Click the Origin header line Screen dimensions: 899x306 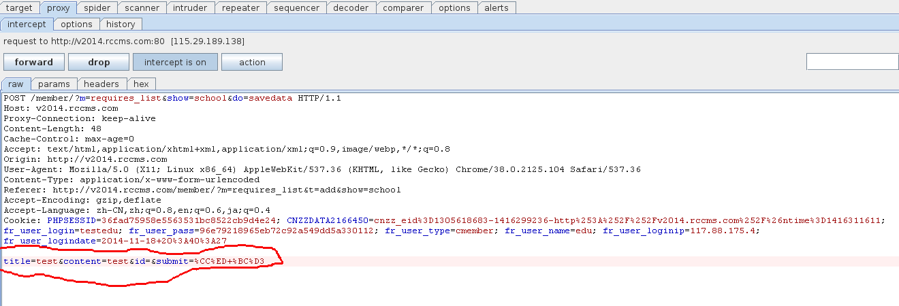[85, 159]
